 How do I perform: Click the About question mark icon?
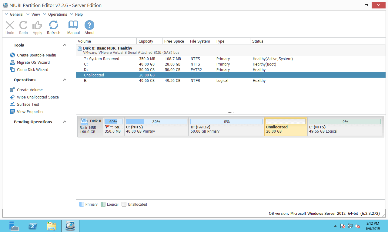(89, 26)
